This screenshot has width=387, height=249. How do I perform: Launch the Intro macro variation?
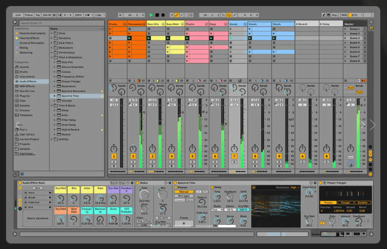50,192
